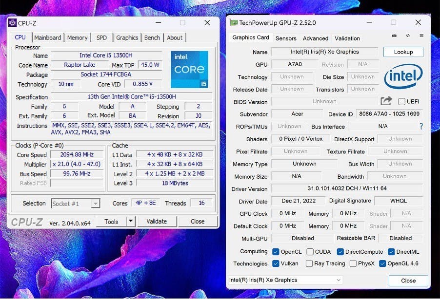Open the GPU-Z hamburger menu
The image size is (440, 299).
coord(421,36)
